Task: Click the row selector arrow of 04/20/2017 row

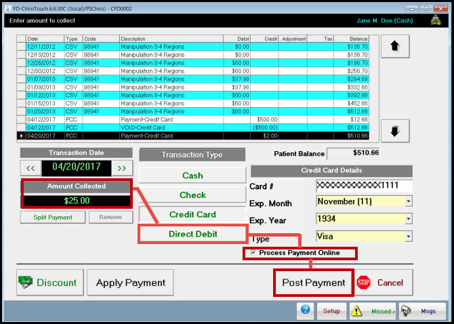Action: 22,136
